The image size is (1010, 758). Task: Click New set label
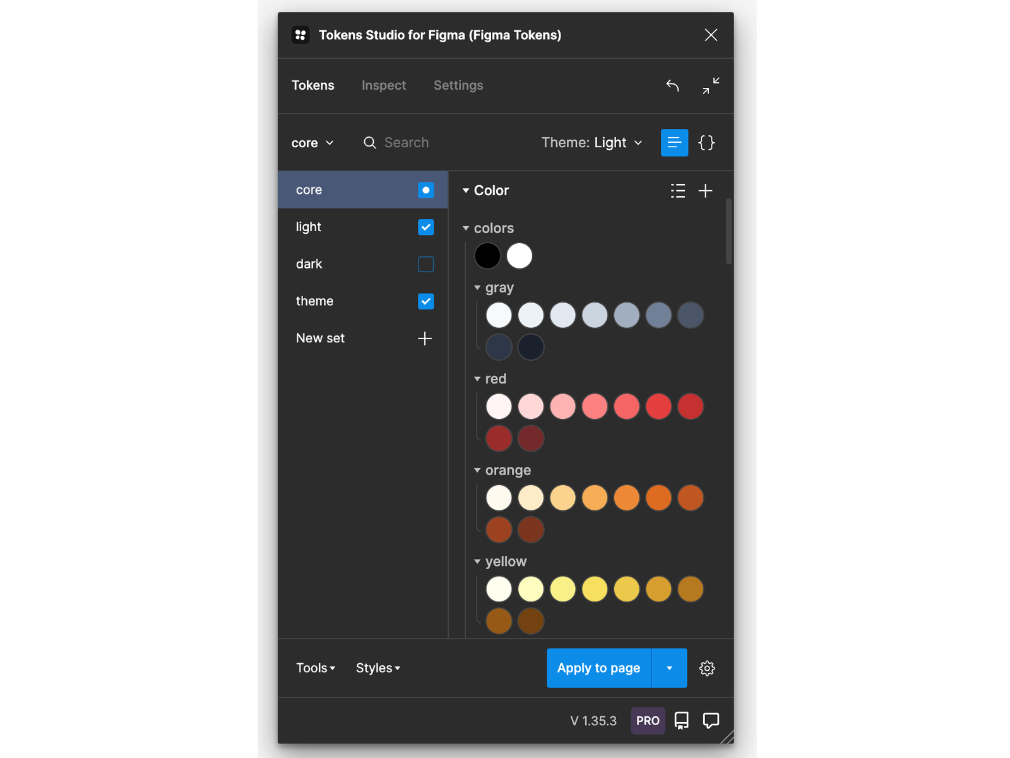[x=320, y=339]
